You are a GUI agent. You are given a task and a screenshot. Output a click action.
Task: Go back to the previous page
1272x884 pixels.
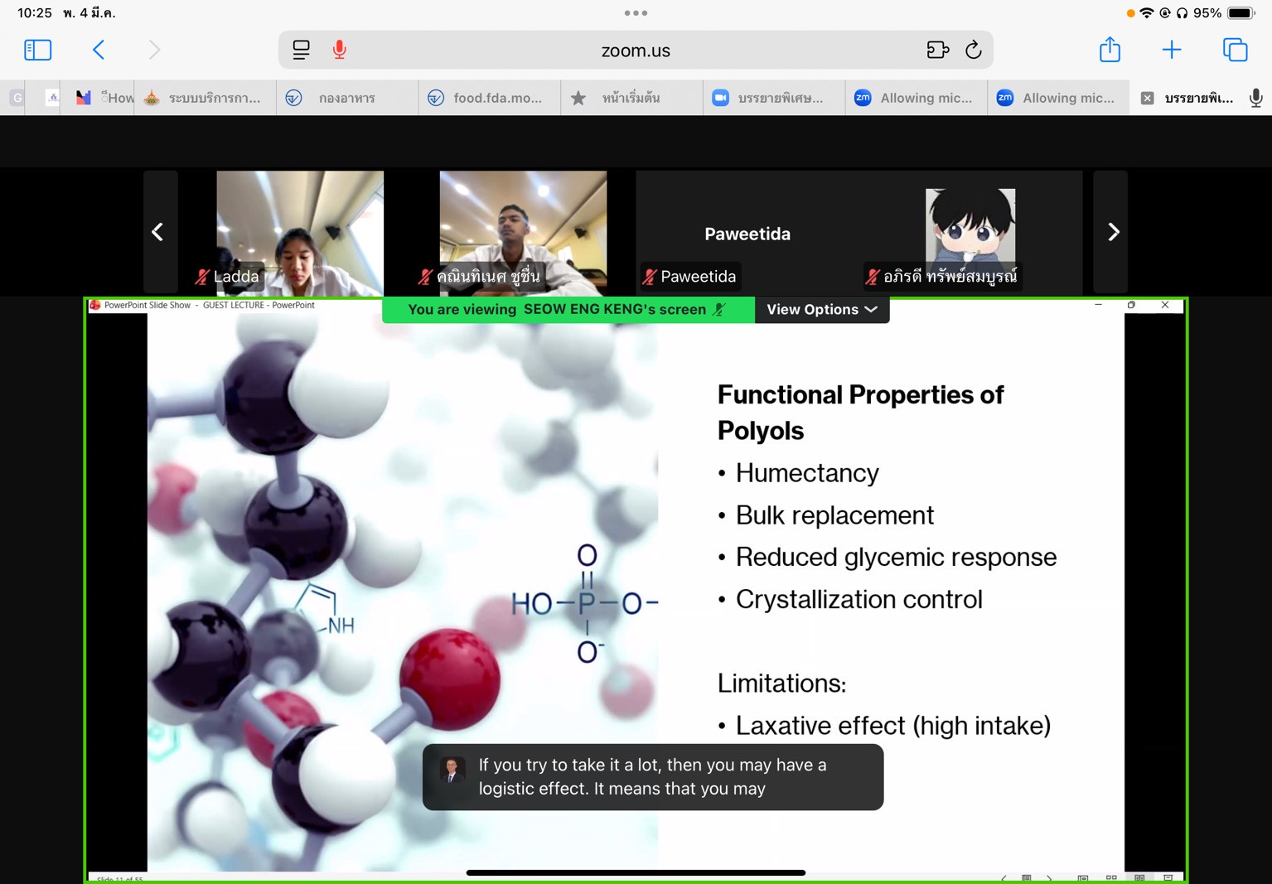pos(99,51)
